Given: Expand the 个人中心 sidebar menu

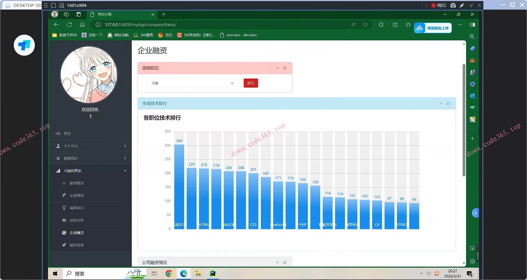Looking at the screenshot, I should pos(91,146).
